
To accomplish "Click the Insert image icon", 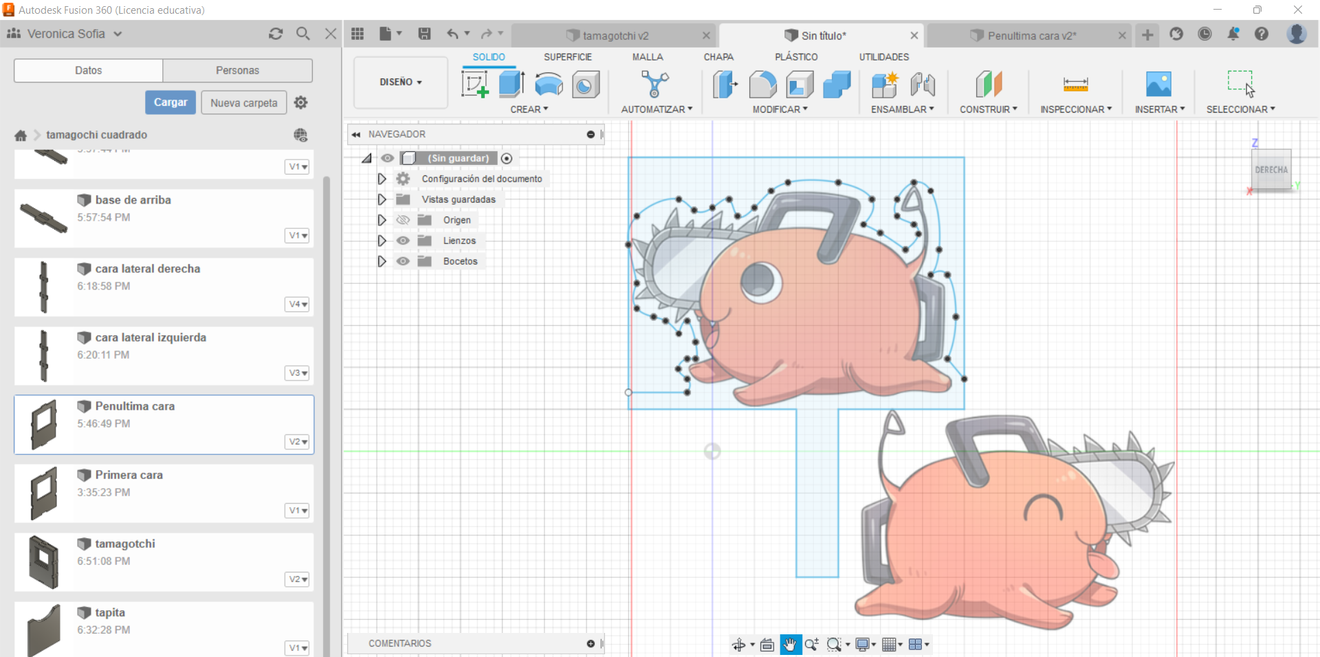I will [x=1158, y=84].
